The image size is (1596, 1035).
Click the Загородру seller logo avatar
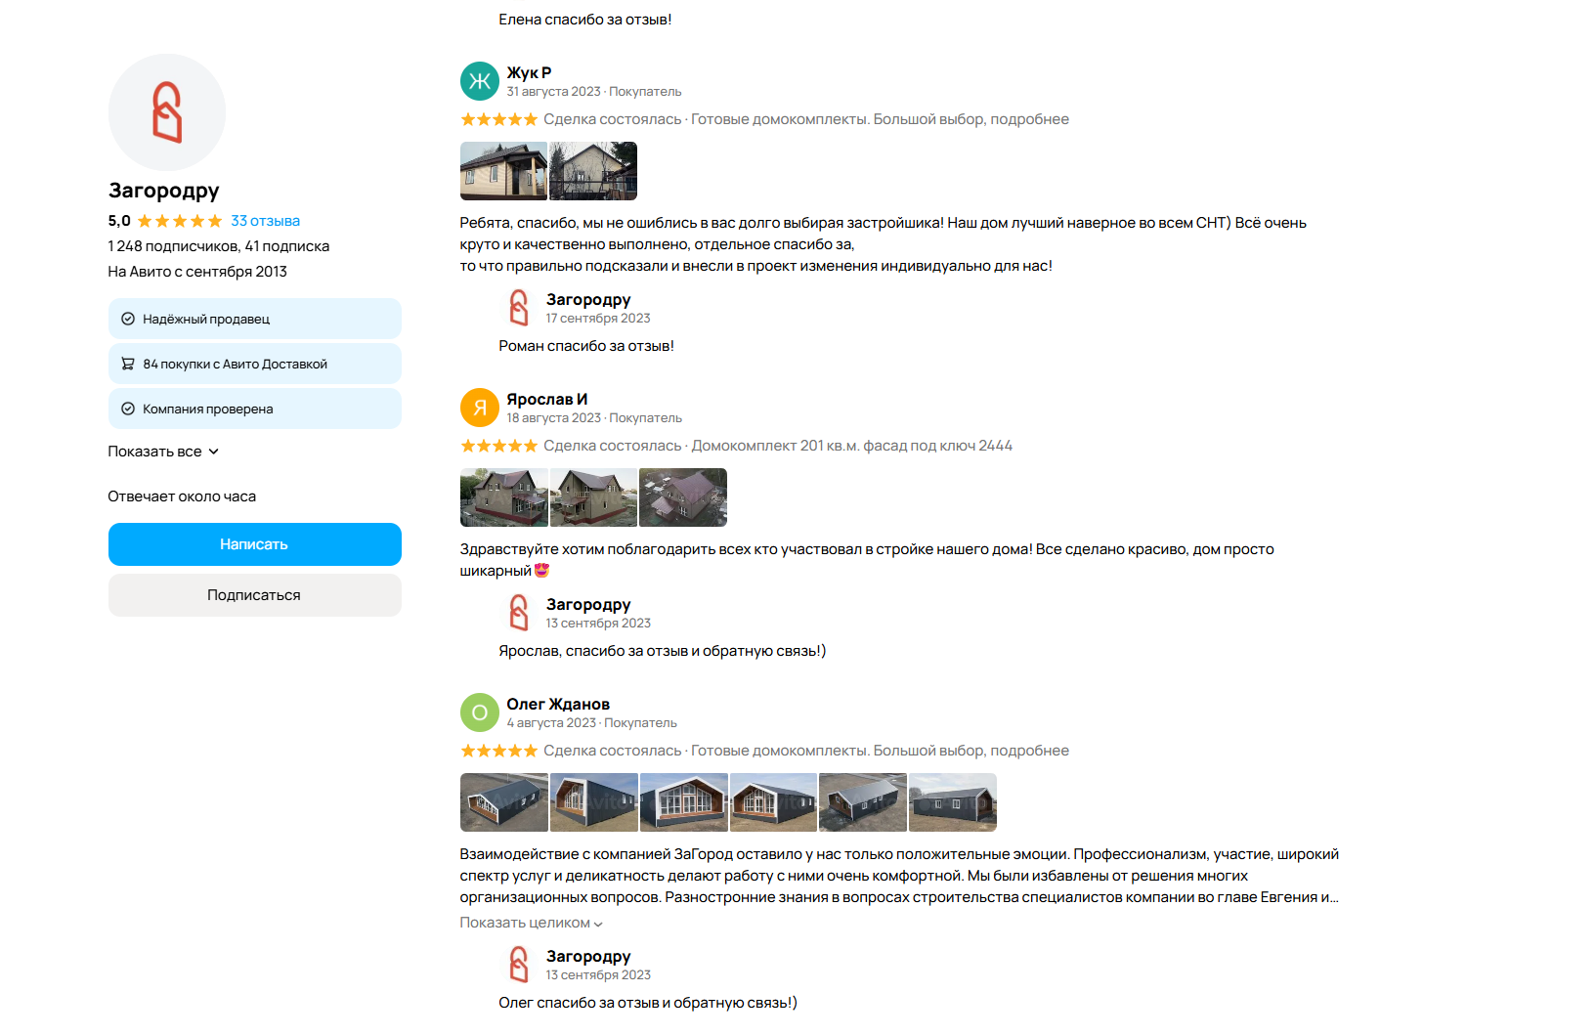click(x=166, y=112)
